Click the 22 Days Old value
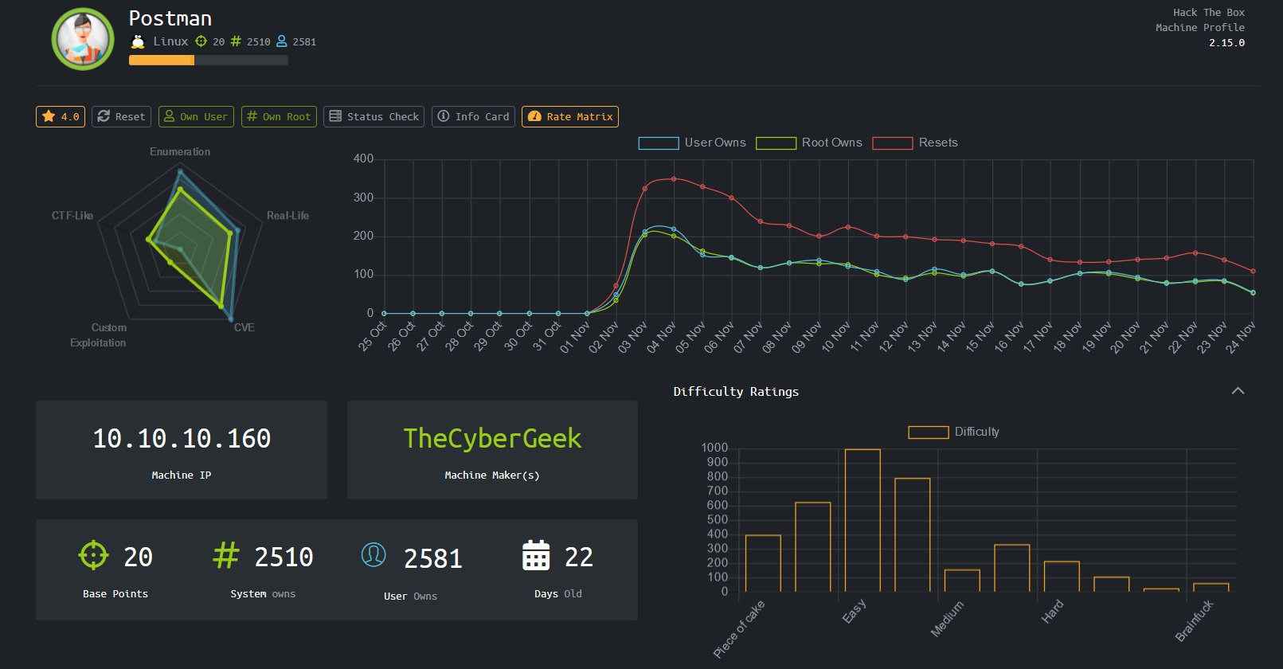 579,557
